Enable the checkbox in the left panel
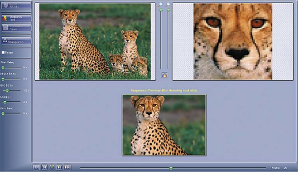This screenshot has width=298, height=172. 3,52
